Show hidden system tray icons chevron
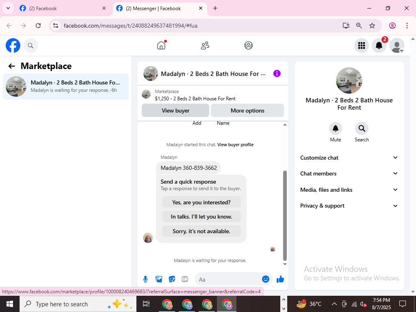This screenshot has width=416, height=312. (x=334, y=304)
